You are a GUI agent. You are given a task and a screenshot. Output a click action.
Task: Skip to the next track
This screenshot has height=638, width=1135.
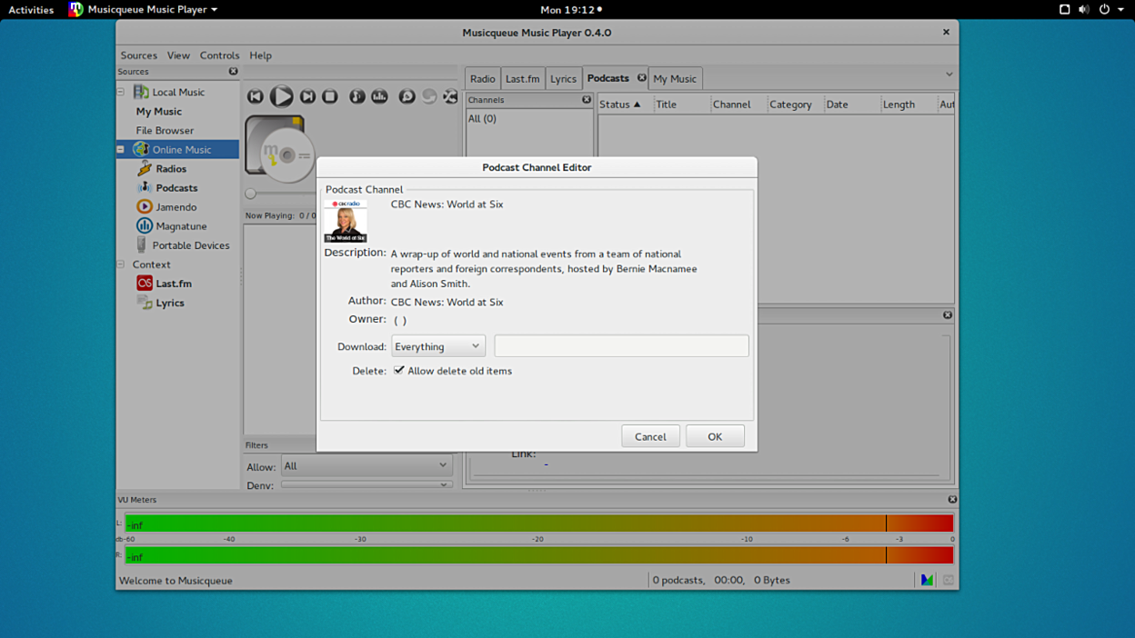308,96
